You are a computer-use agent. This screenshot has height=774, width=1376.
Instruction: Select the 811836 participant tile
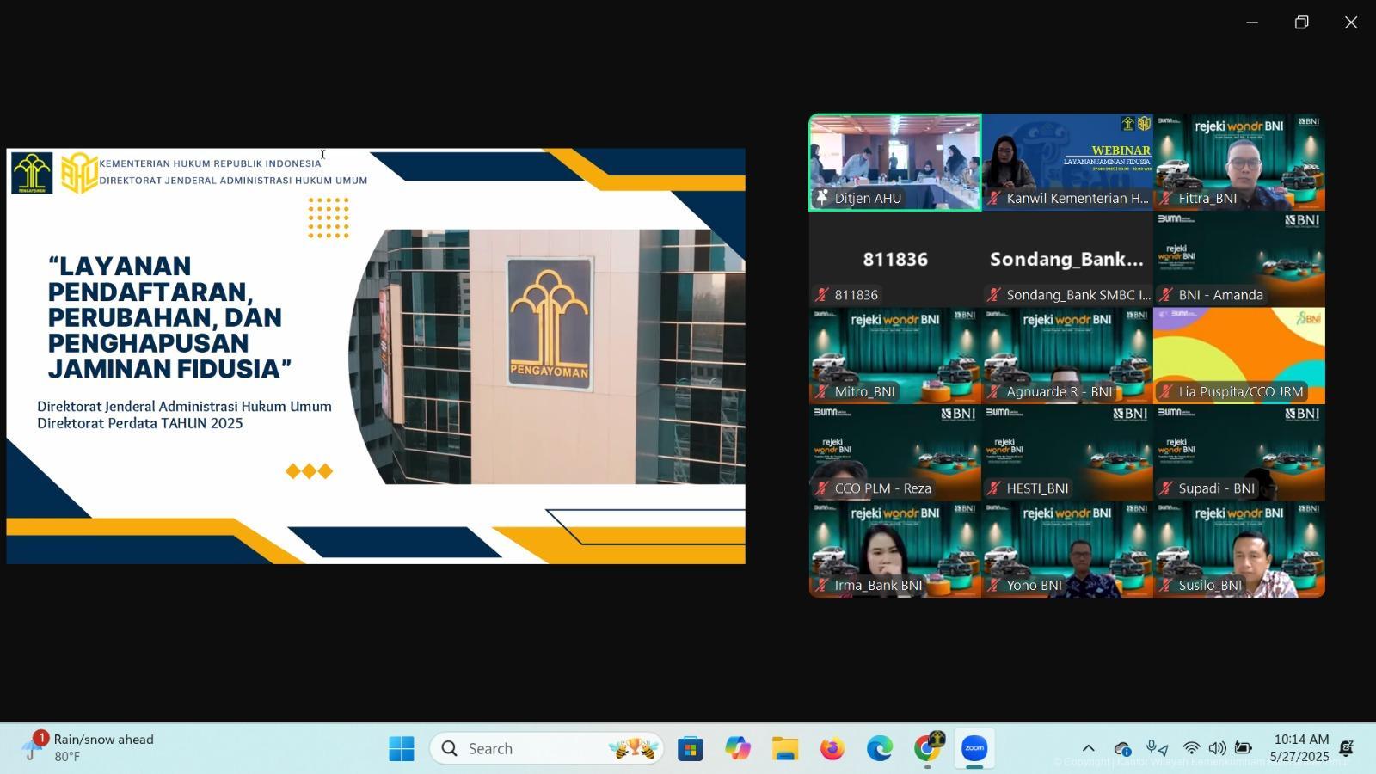(895, 259)
